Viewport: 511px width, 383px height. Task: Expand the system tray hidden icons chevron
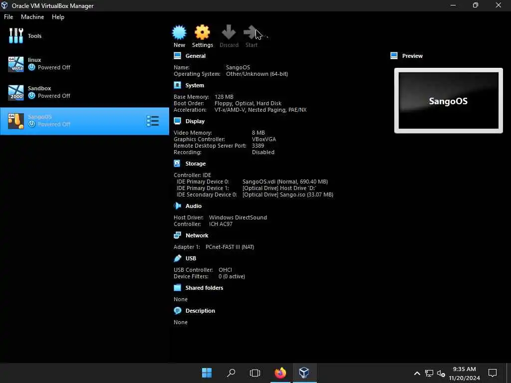(x=417, y=373)
